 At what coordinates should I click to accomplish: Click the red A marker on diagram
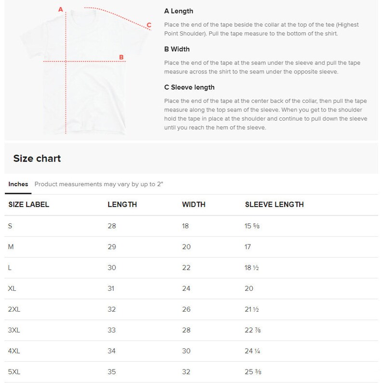(x=61, y=10)
